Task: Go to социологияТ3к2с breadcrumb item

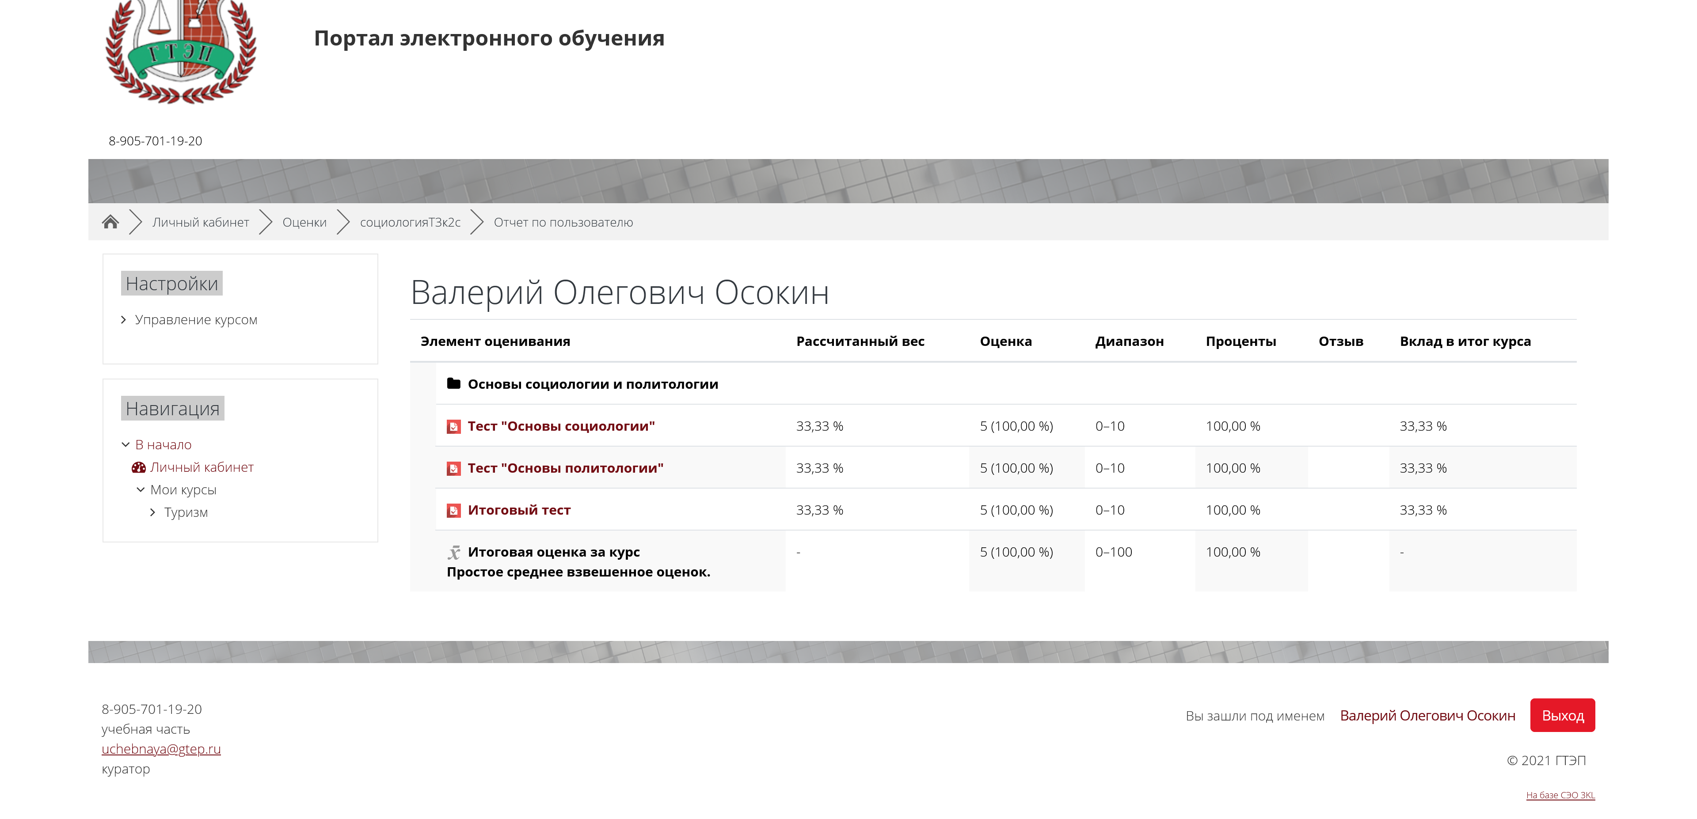Action: [410, 223]
